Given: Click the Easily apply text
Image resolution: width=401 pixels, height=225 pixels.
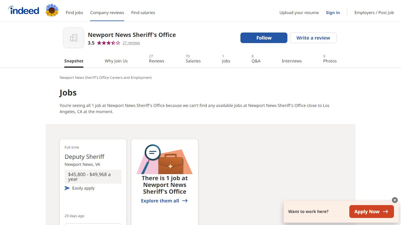Looking at the screenshot, I should point(83,188).
